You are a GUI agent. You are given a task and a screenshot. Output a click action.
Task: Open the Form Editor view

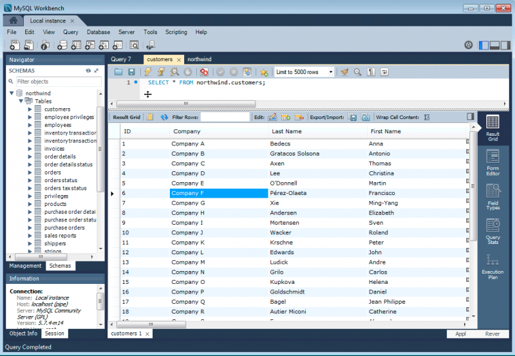[492, 162]
